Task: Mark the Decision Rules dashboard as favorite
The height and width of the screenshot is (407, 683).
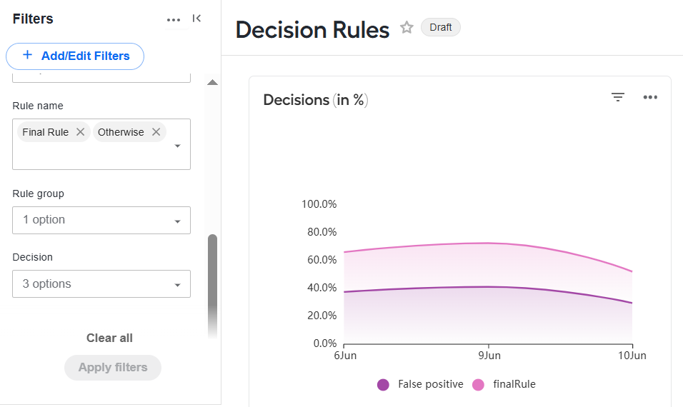Action: coord(407,27)
